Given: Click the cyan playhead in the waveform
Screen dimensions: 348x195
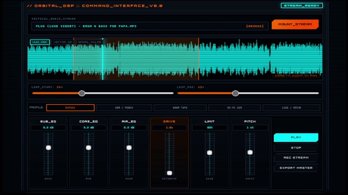Looking at the screenshot, I should click(103, 60).
